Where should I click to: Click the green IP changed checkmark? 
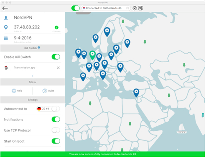[57, 27]
